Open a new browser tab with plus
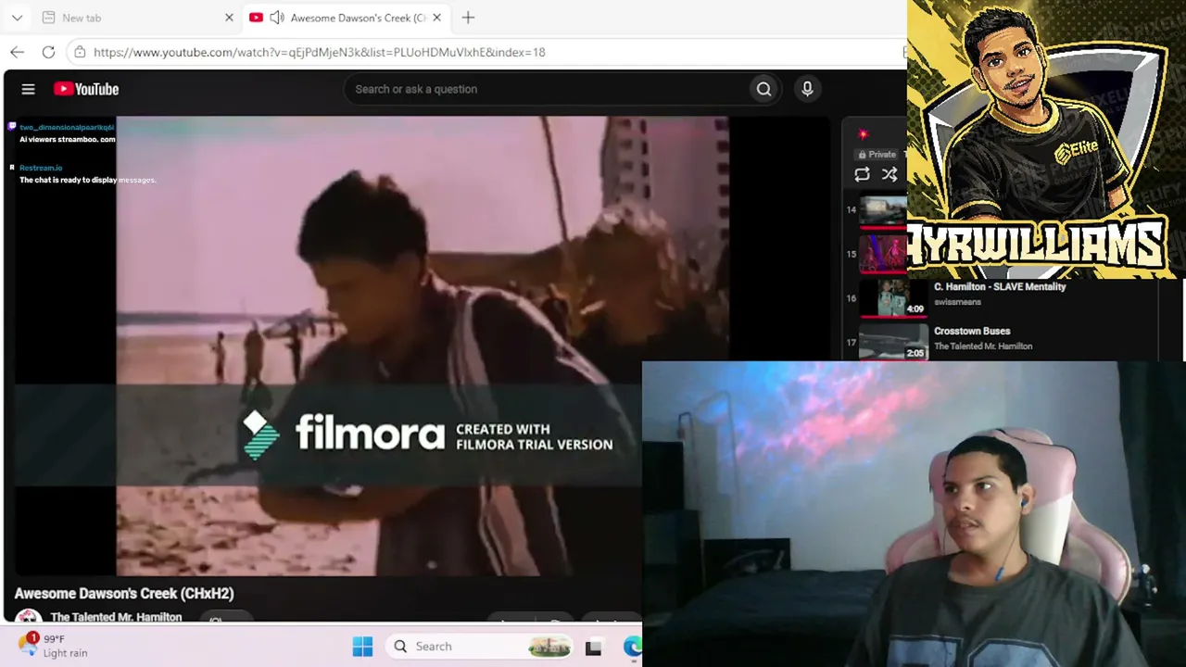This screenshot has height=667, width=1186. point(468,18)
